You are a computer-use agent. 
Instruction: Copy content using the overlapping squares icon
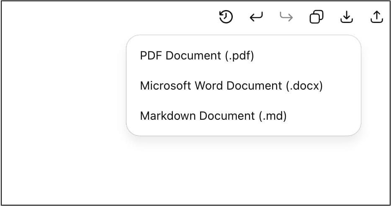(x=316, y=17)
